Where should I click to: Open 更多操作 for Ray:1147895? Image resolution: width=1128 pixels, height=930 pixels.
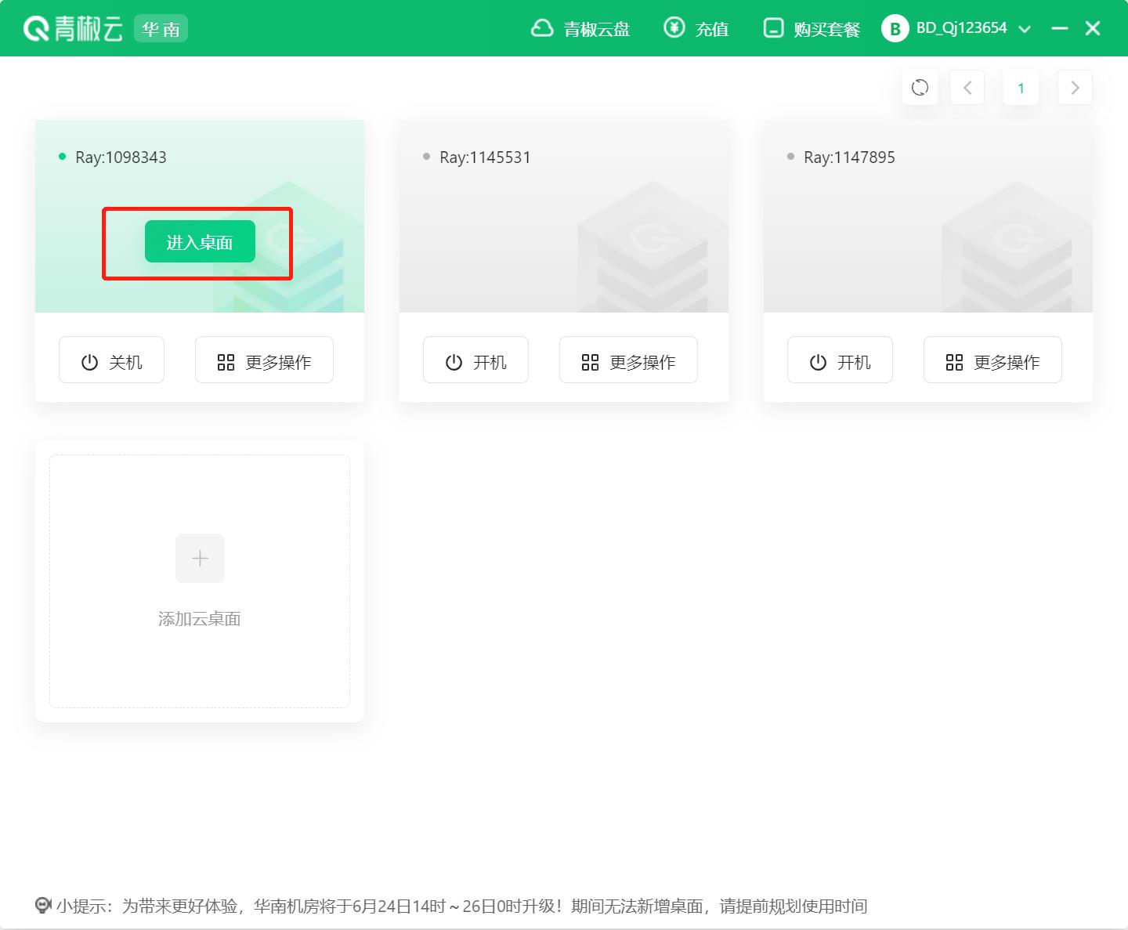992,360
